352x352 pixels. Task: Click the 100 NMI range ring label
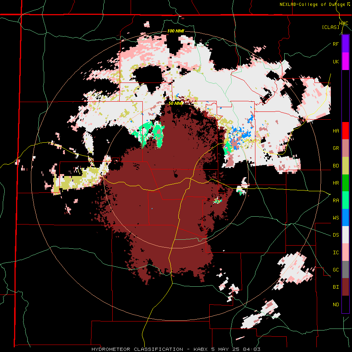pos(176,31)
